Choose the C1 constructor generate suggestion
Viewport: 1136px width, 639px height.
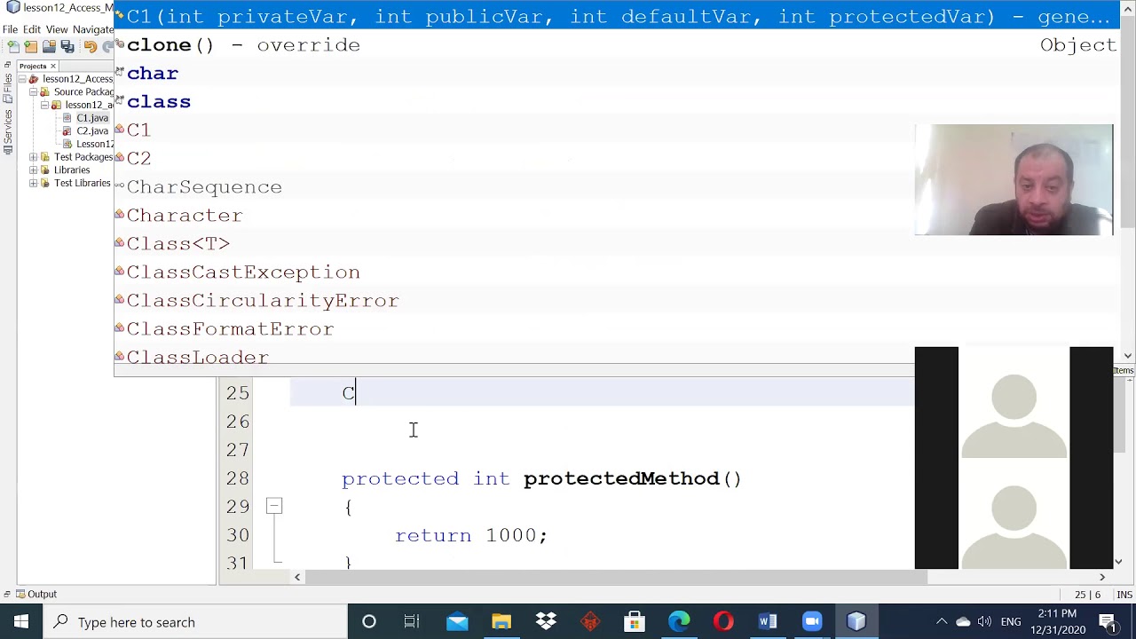pos(616,16)
